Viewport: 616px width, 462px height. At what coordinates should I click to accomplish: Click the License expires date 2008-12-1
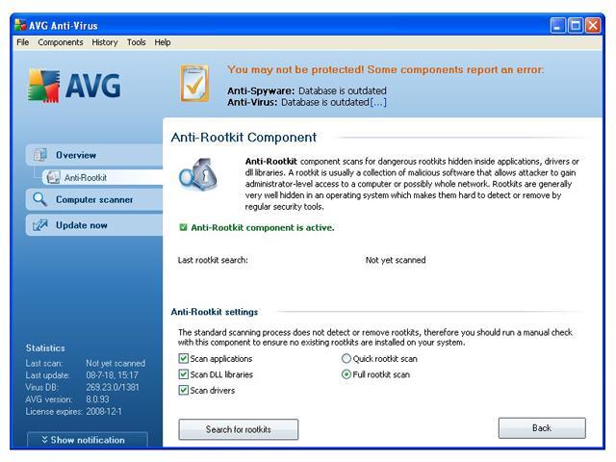click(x=103, y=411)
